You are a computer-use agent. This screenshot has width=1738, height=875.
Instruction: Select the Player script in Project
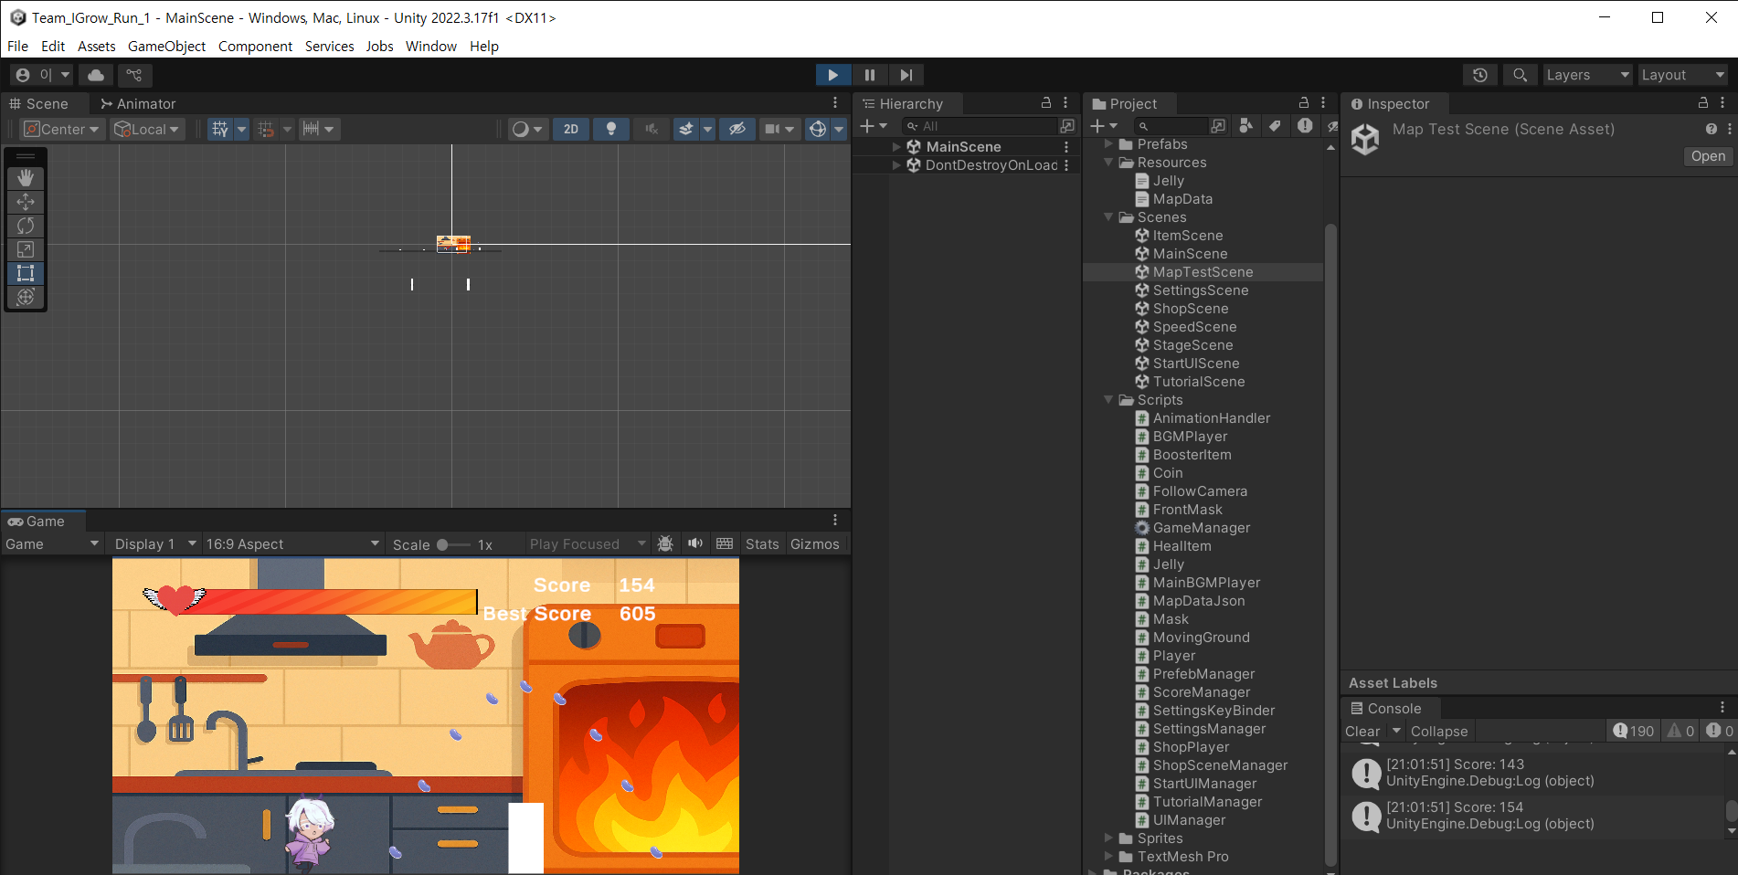tap(1173, 656)
